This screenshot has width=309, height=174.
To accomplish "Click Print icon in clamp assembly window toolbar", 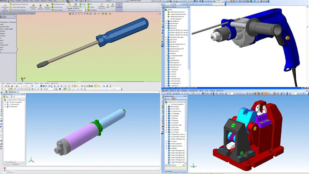I will point(174,94).
